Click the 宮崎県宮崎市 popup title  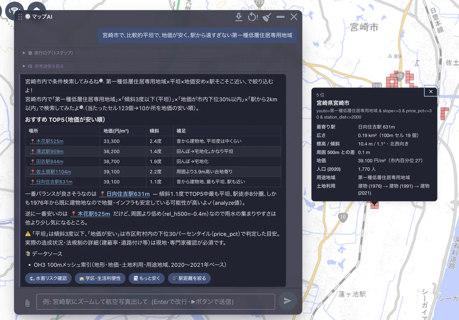click(x=333, y=103)
